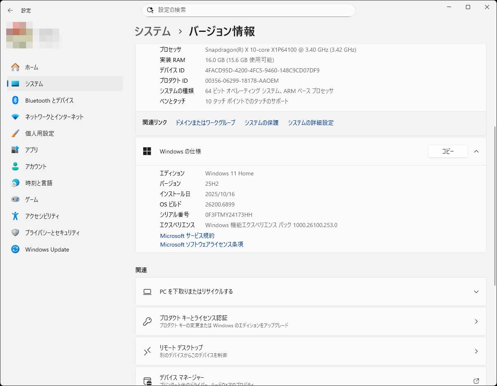The image size is (497, 386).
Task: Click the back arrow at top left
Action: [10, 10]
